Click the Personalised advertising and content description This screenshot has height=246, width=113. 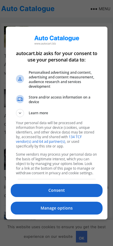(61, 79)
